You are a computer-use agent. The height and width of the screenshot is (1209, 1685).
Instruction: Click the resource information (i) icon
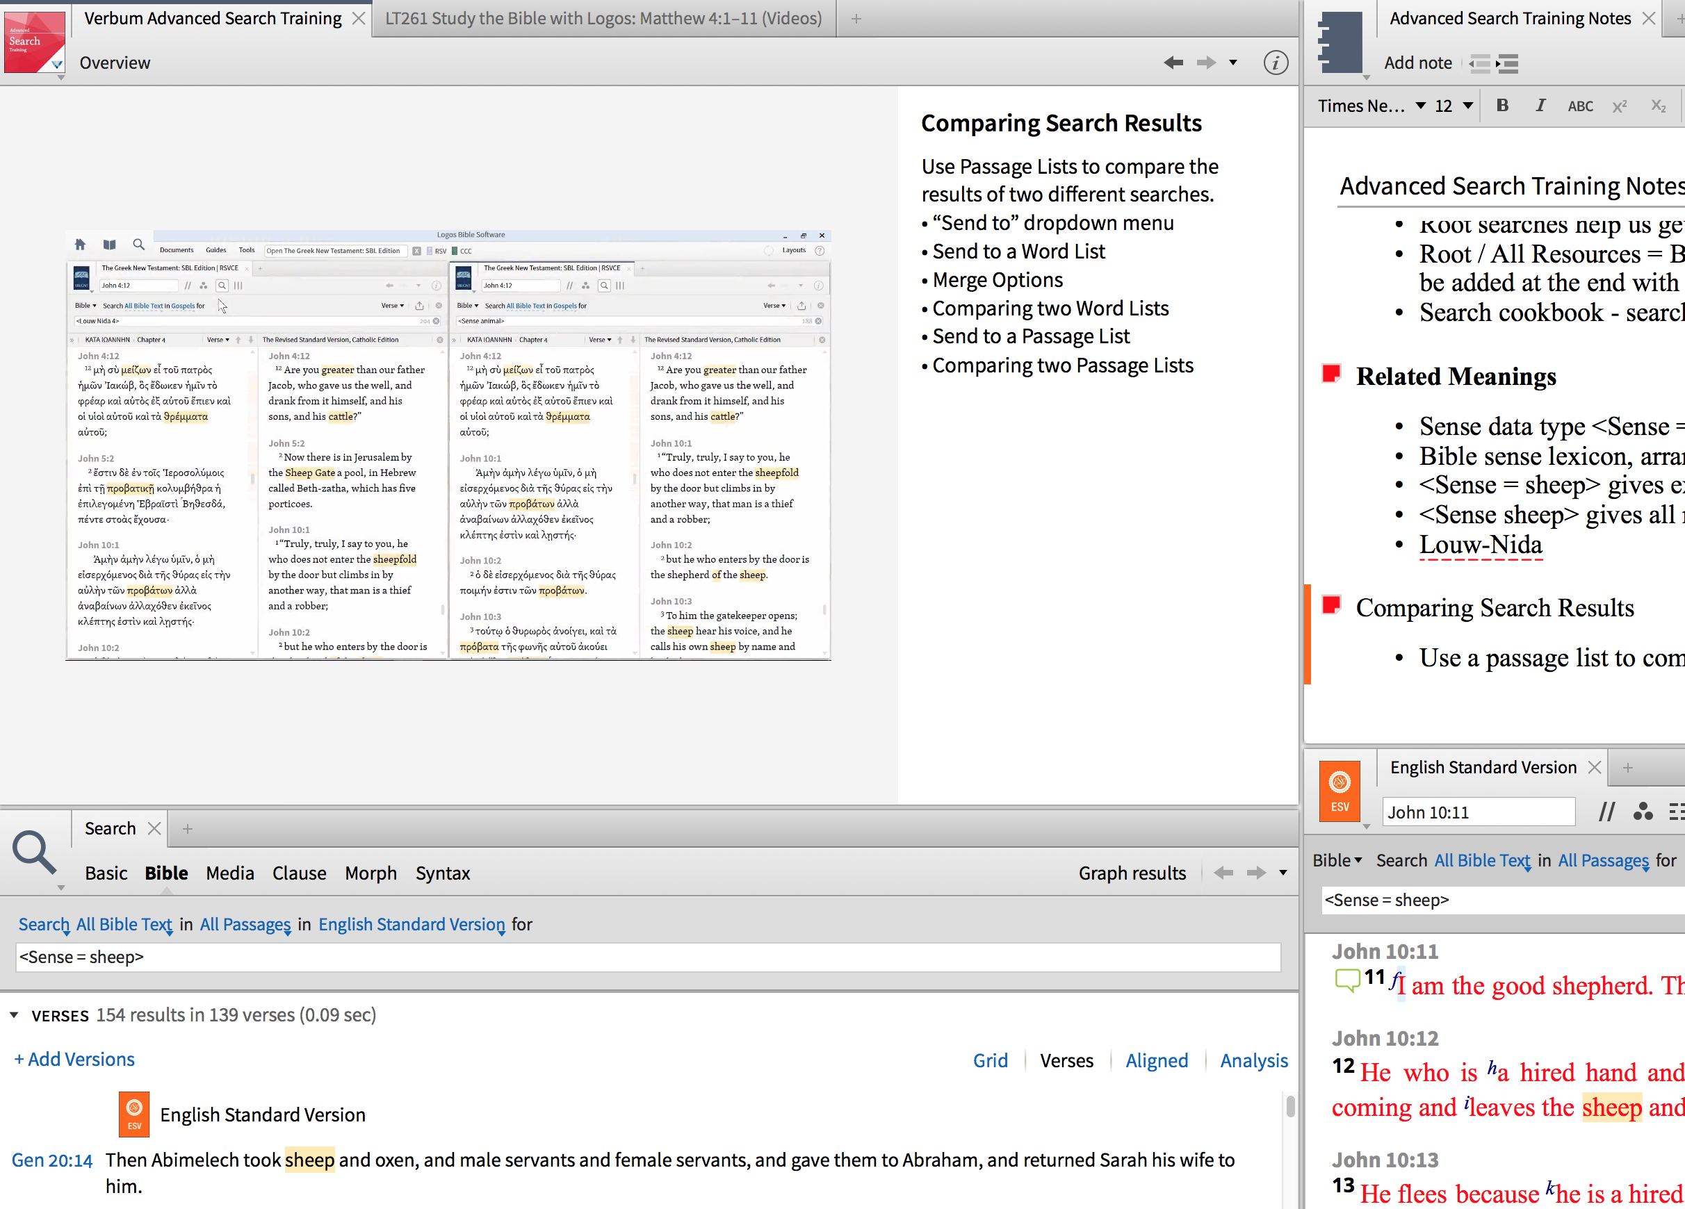point(1275,63)
